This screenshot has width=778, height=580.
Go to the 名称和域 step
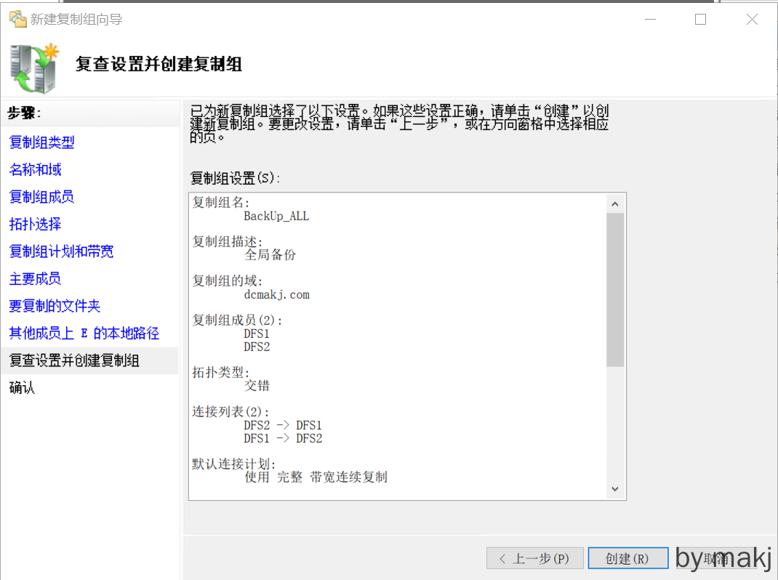pyautogui.click(x=35, y=170)
